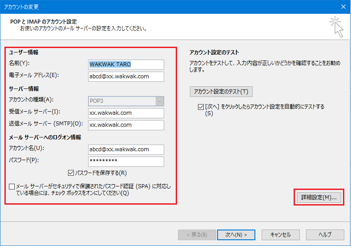Focus the password input field

click(x=126, y=161)
